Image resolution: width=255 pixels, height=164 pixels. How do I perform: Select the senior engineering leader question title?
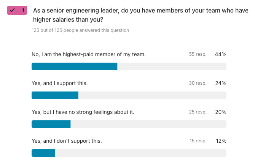pyautogui.click(x=140, y=14)
